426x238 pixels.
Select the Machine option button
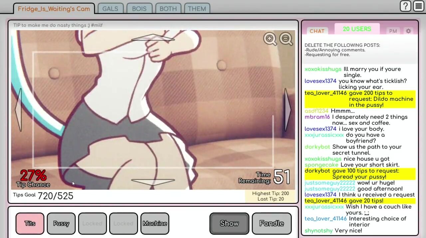click(155, 223)
